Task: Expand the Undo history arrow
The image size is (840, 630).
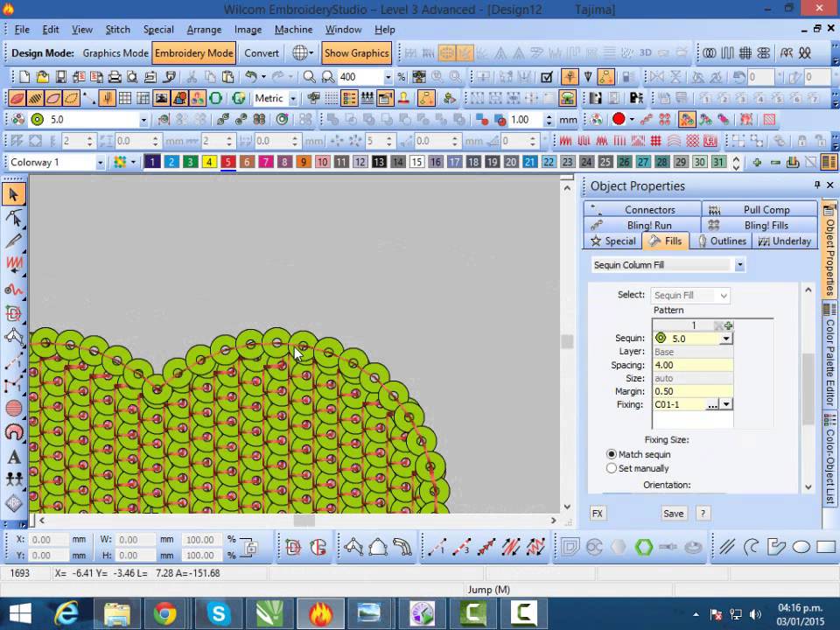Action: tap(263, 77)
